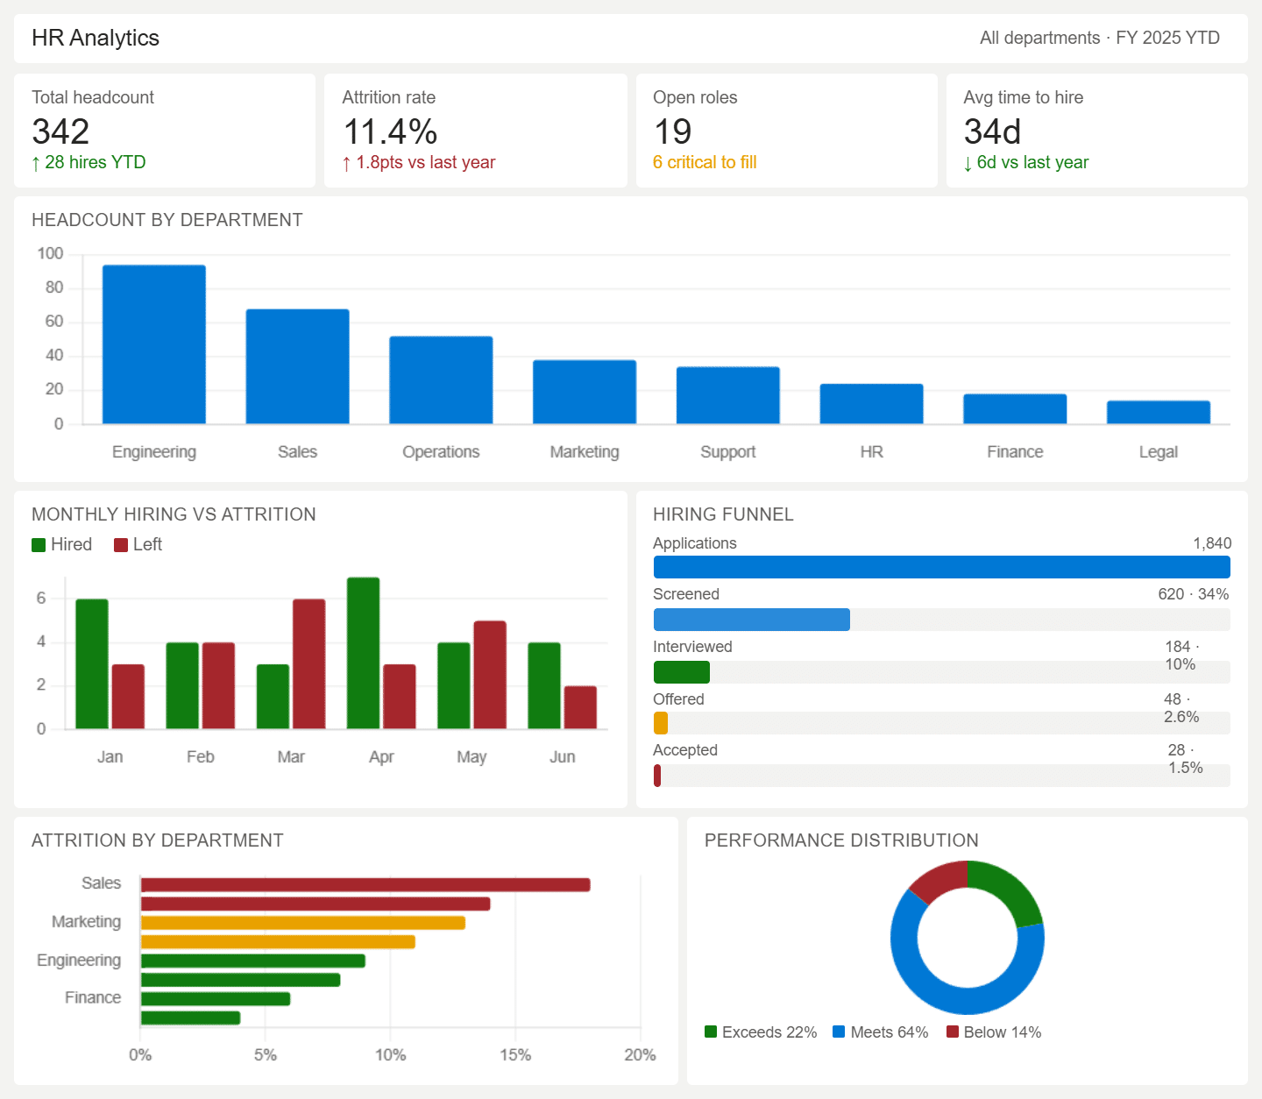Click the red Left legend swatch
Screen dimensions: 1262x1099
(x=121, y=545)
